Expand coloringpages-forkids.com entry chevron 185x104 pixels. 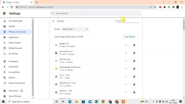tap(126, 69)
